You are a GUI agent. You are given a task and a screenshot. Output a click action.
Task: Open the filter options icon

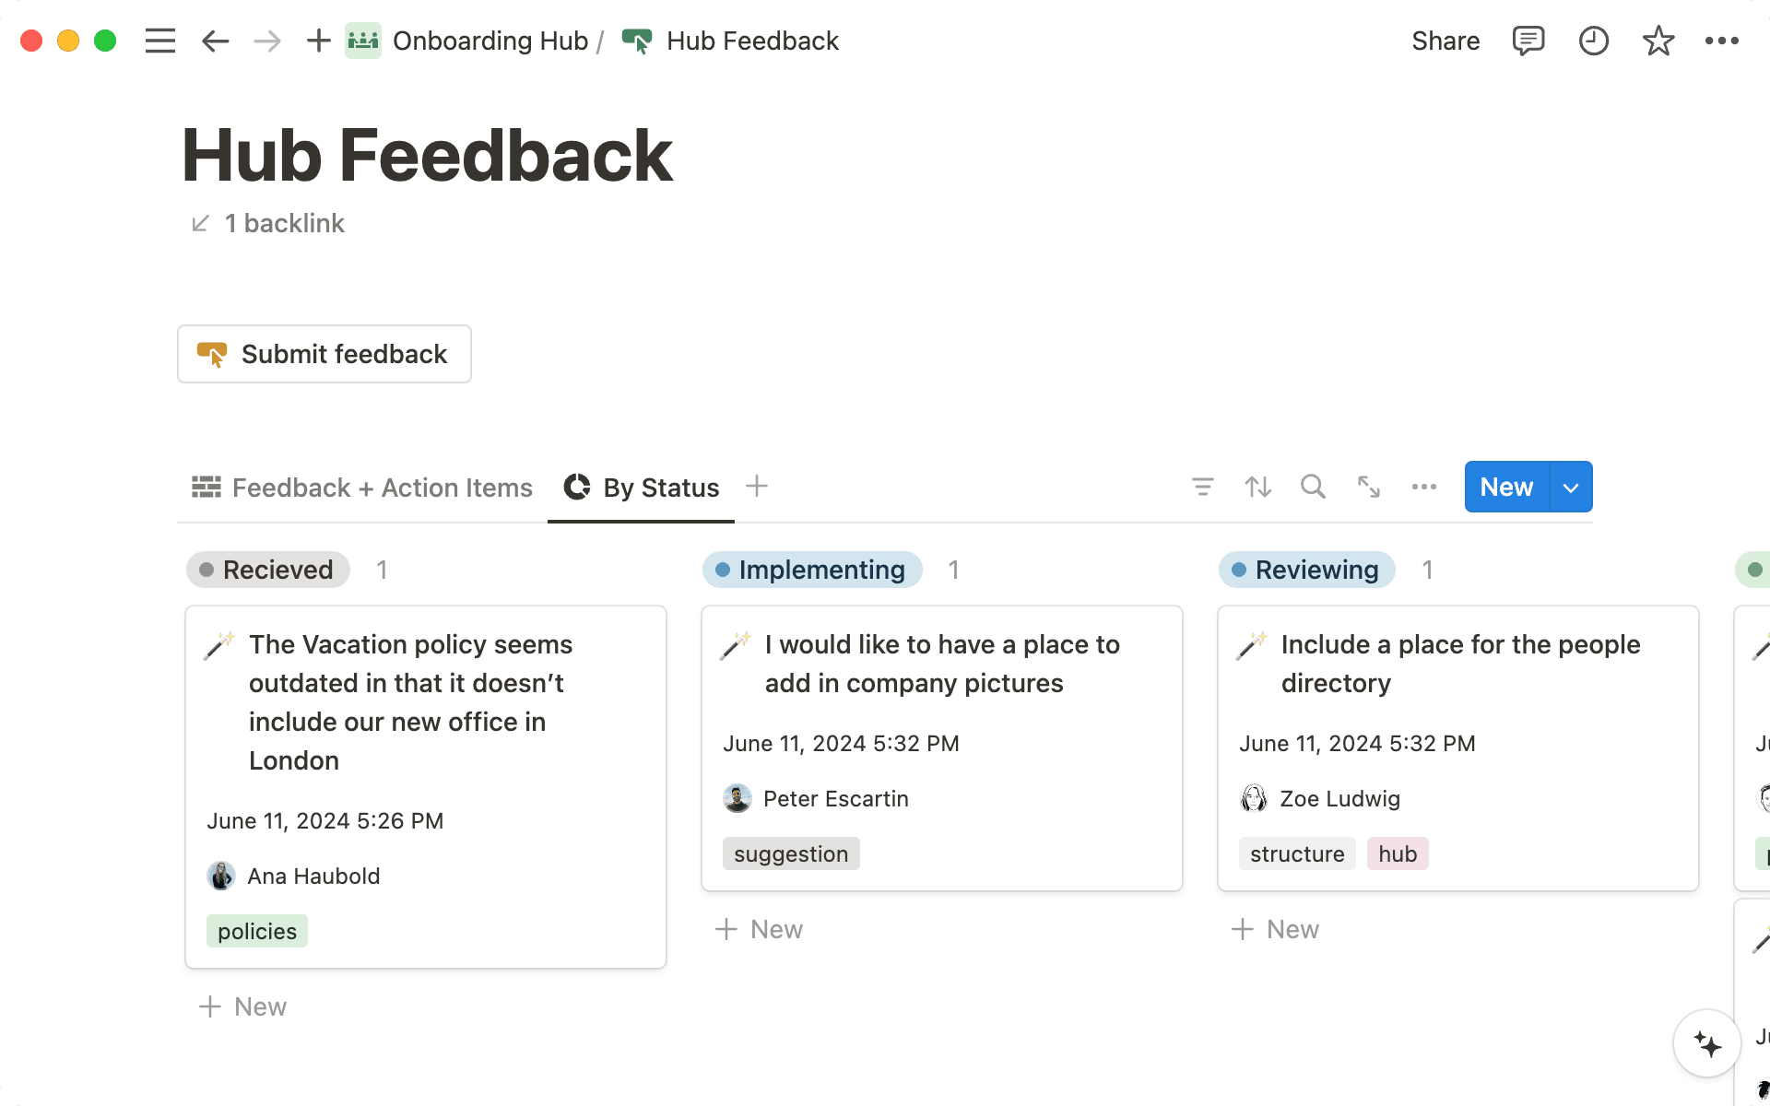point(1202,487)
